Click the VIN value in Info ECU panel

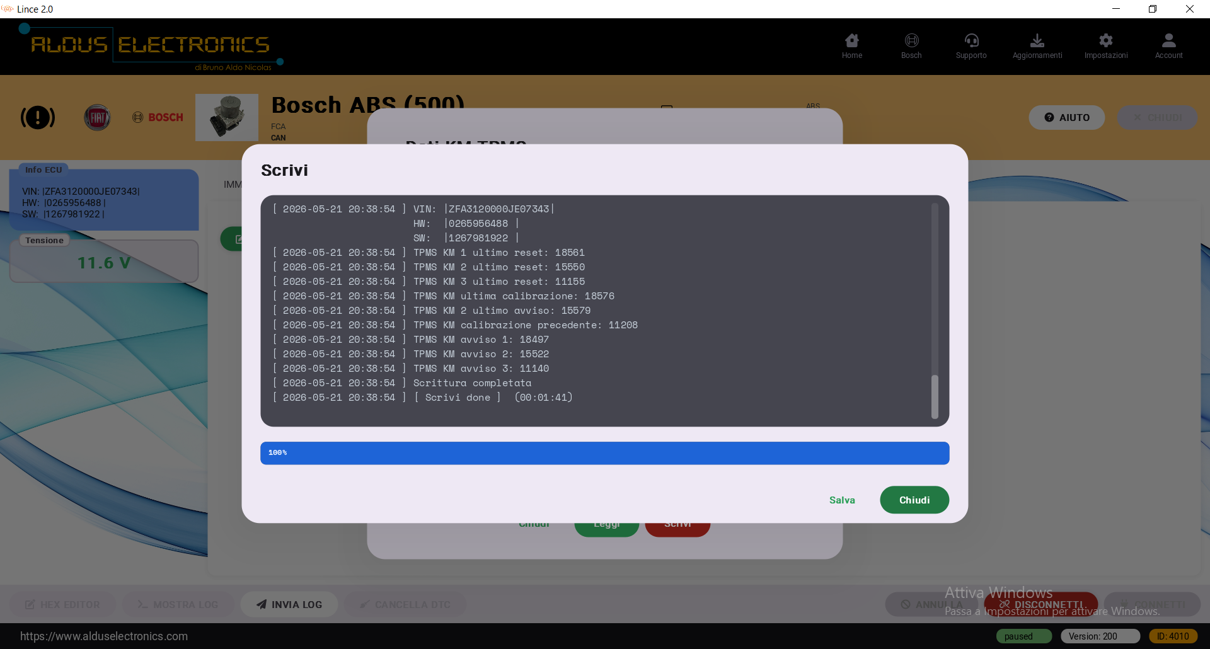[81, 192]
